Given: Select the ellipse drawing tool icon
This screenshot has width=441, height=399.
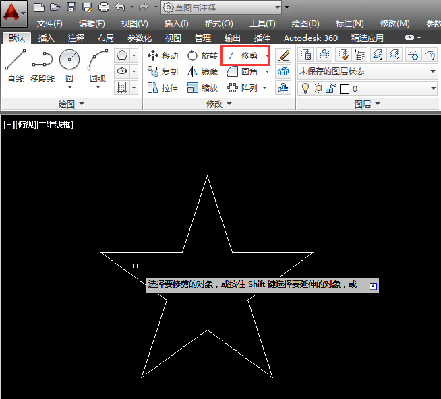Looking at the screenshot, I should (x=122, y=71).
